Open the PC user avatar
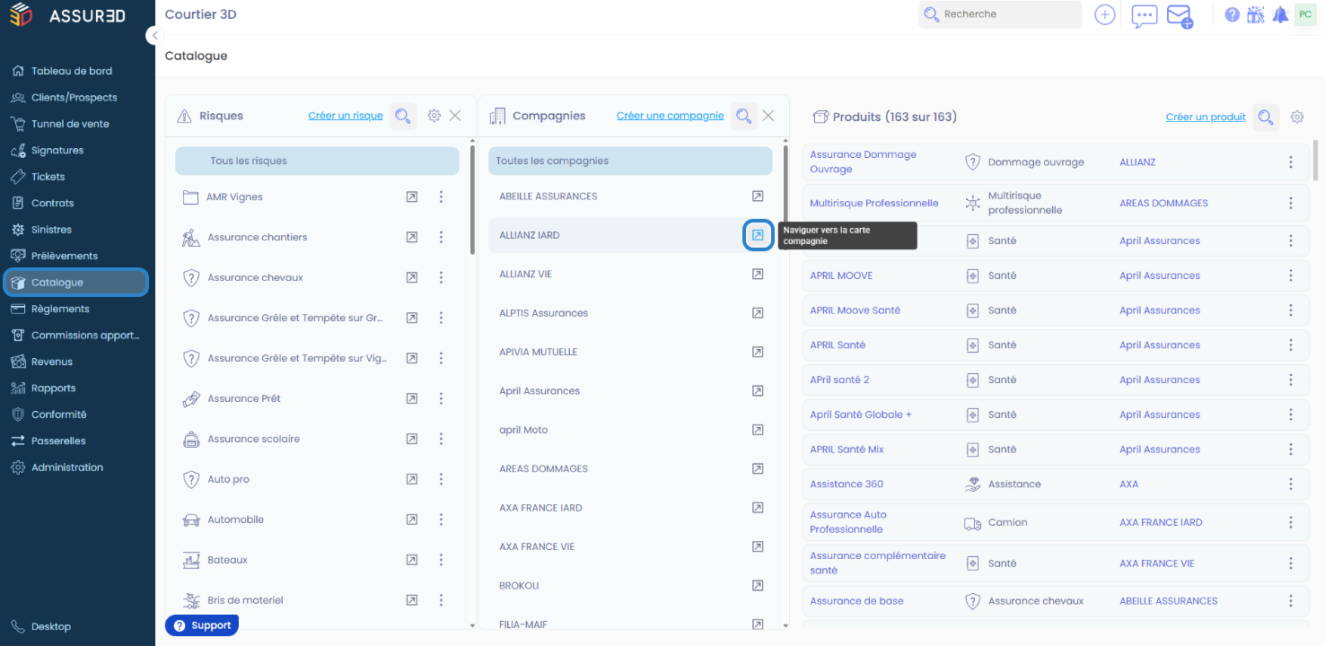Viewport: 1325px width, 646px height. (x=1305, y=14)
